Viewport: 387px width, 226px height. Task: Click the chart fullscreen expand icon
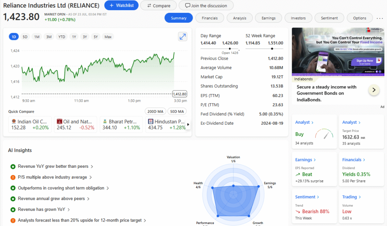pos(183,37)
